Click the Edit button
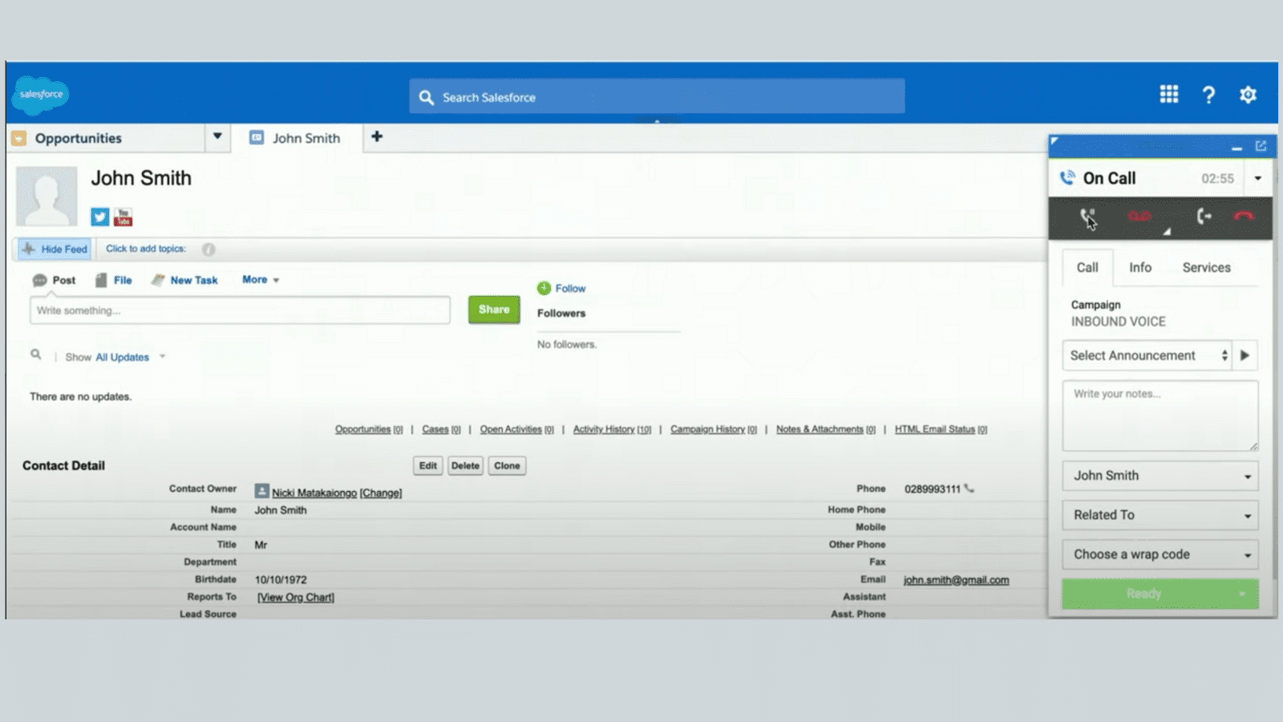Screen dimensions: 1283x722 coord(428,466)
